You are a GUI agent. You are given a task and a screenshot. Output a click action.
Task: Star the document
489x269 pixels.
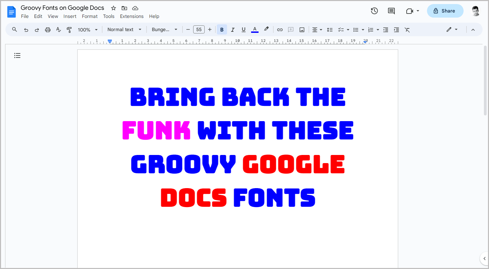[x=113, y=8]
